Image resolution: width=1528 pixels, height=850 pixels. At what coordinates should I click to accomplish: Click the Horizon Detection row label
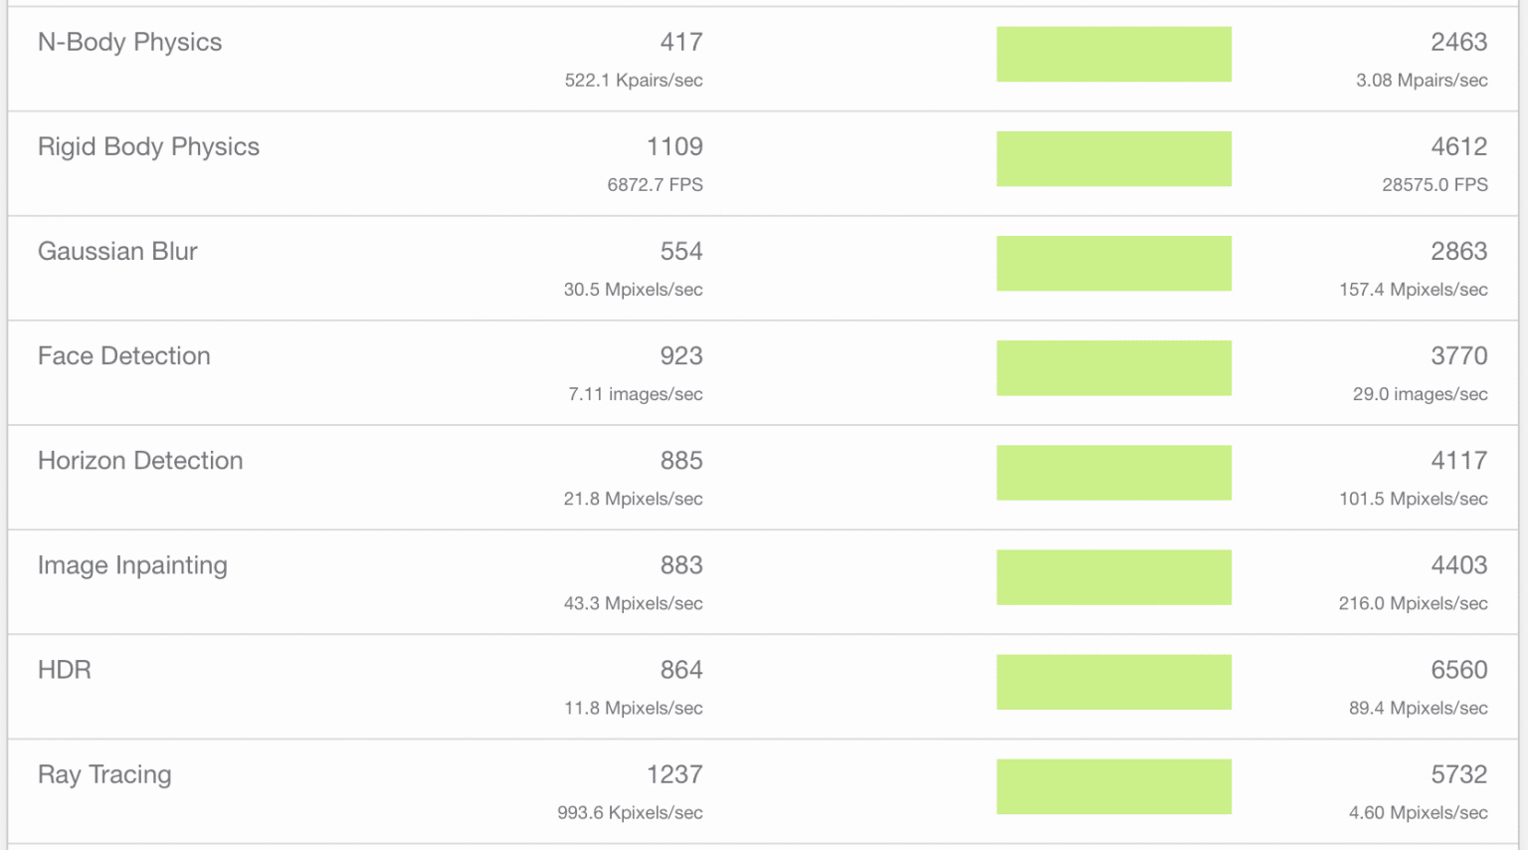[x=140, y=460]
